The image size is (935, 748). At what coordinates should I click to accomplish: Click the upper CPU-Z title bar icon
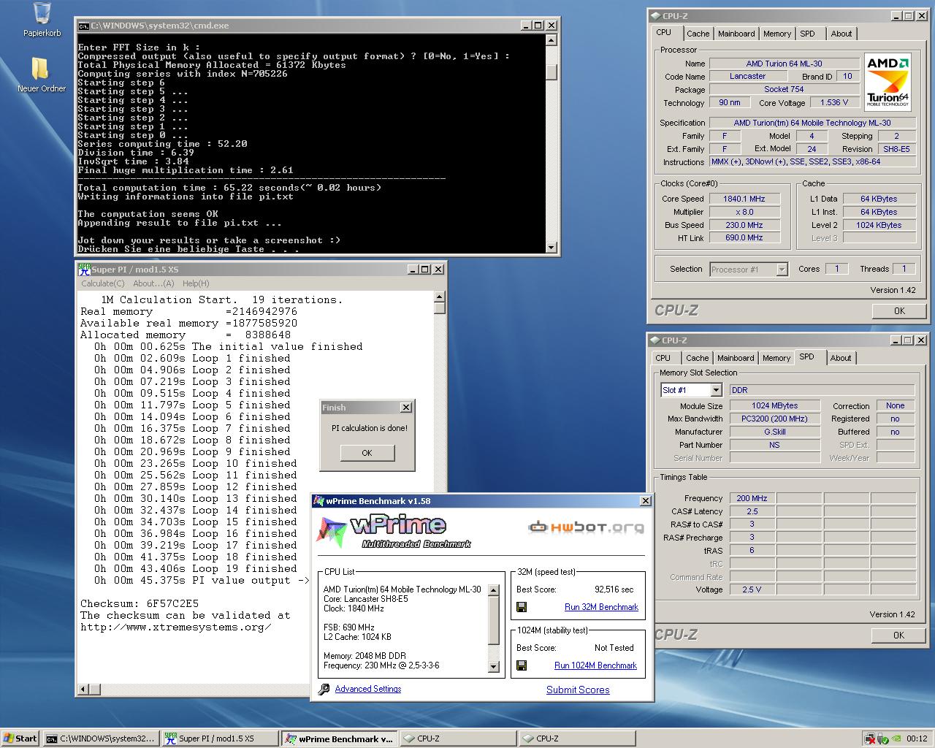point(654,16)
